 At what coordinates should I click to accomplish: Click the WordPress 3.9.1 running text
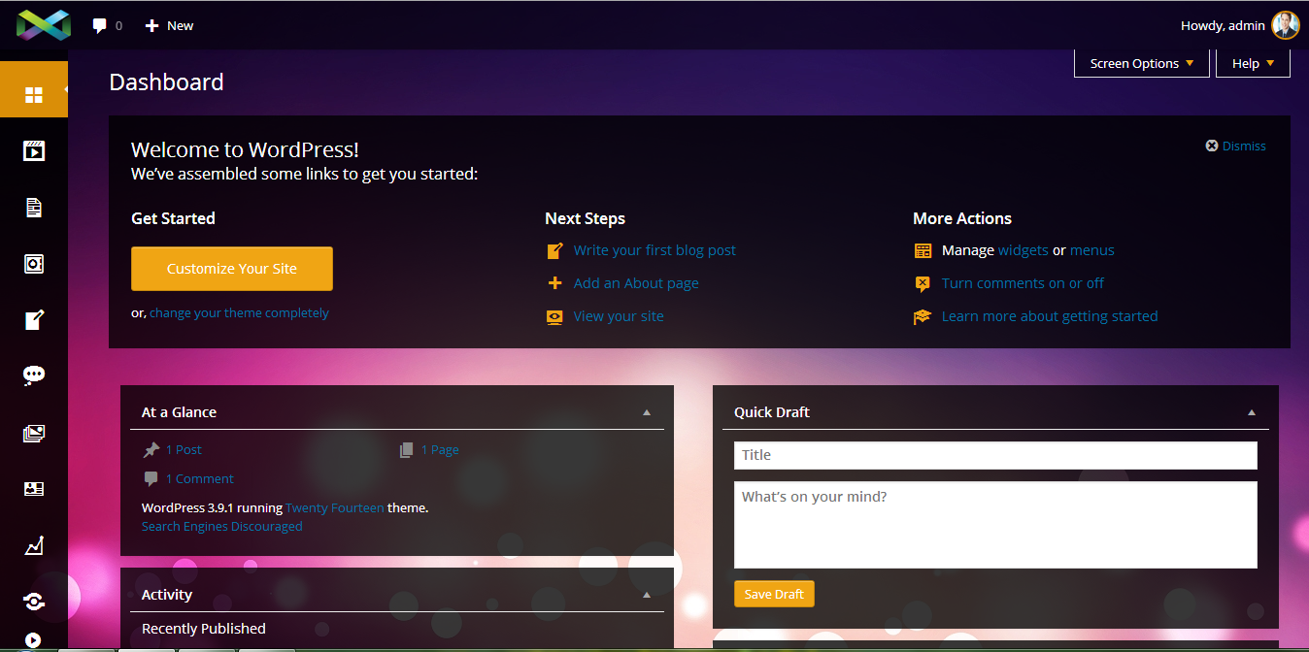coord(212,507)
